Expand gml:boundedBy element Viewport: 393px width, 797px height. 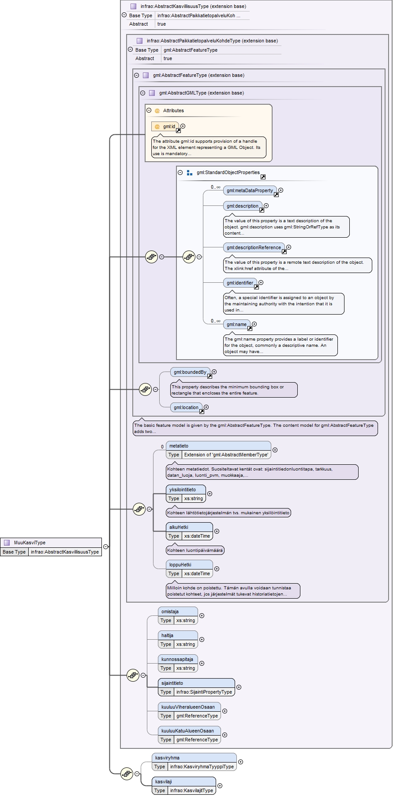214,372
